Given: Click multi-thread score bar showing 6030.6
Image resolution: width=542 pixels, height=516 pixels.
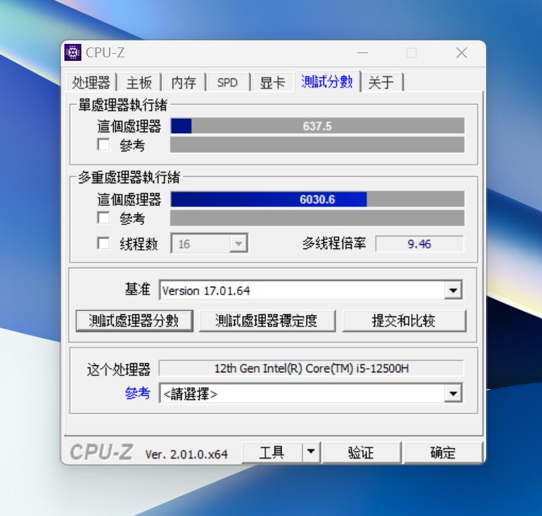Looking at the screenshot, I should click(x=317, y=199).
